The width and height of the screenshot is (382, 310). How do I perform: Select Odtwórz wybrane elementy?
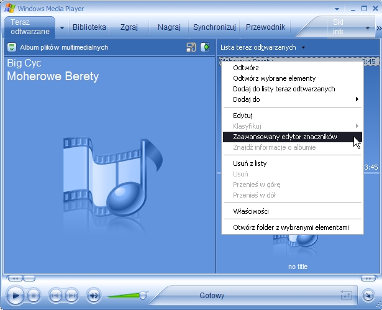click(x=293, y=78)
